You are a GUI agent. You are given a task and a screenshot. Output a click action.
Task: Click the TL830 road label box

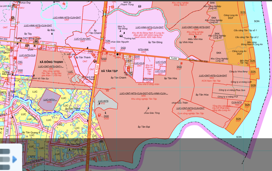coord(174,58)
